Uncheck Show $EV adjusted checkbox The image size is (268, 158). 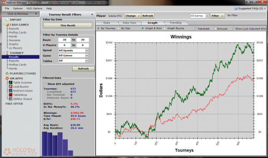click(x=45, y=84)
